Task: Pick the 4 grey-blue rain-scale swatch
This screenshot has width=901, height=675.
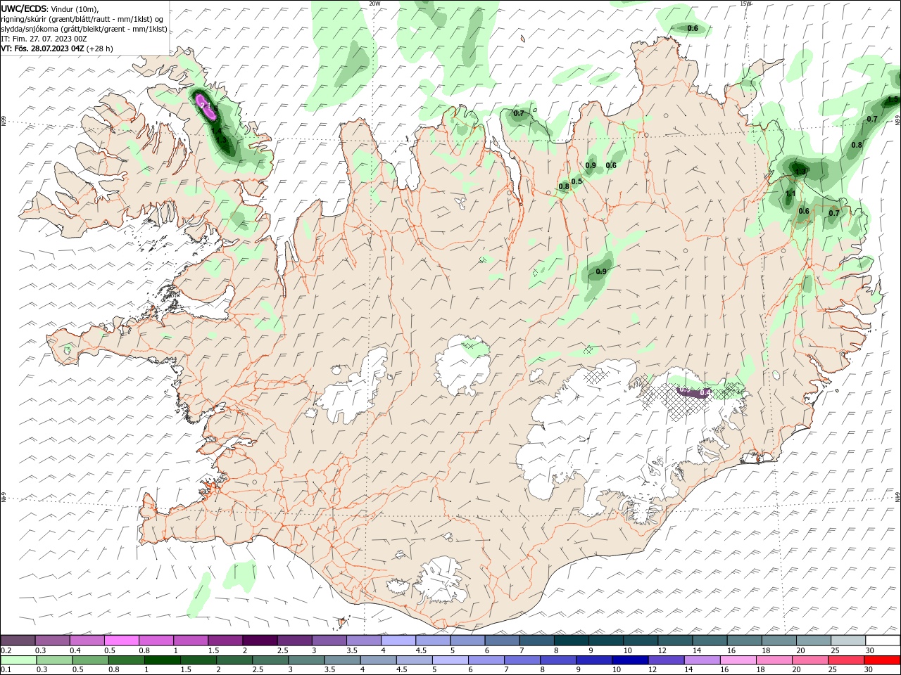Action: (379, 660)
